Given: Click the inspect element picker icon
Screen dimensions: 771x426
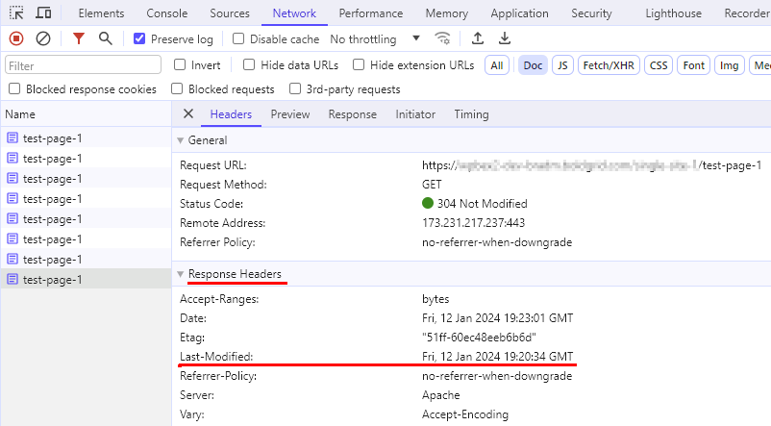Looking at the screenshot, I should (16, 13).
